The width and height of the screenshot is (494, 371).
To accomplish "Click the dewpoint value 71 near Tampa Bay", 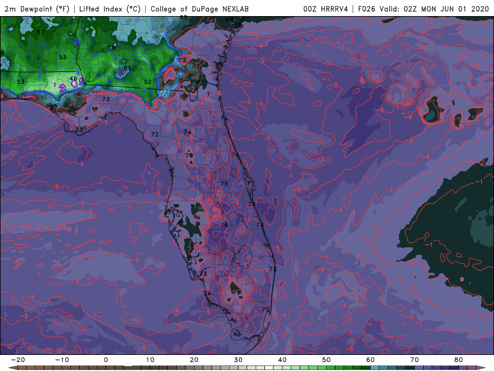I will click(x=177, y=236).
